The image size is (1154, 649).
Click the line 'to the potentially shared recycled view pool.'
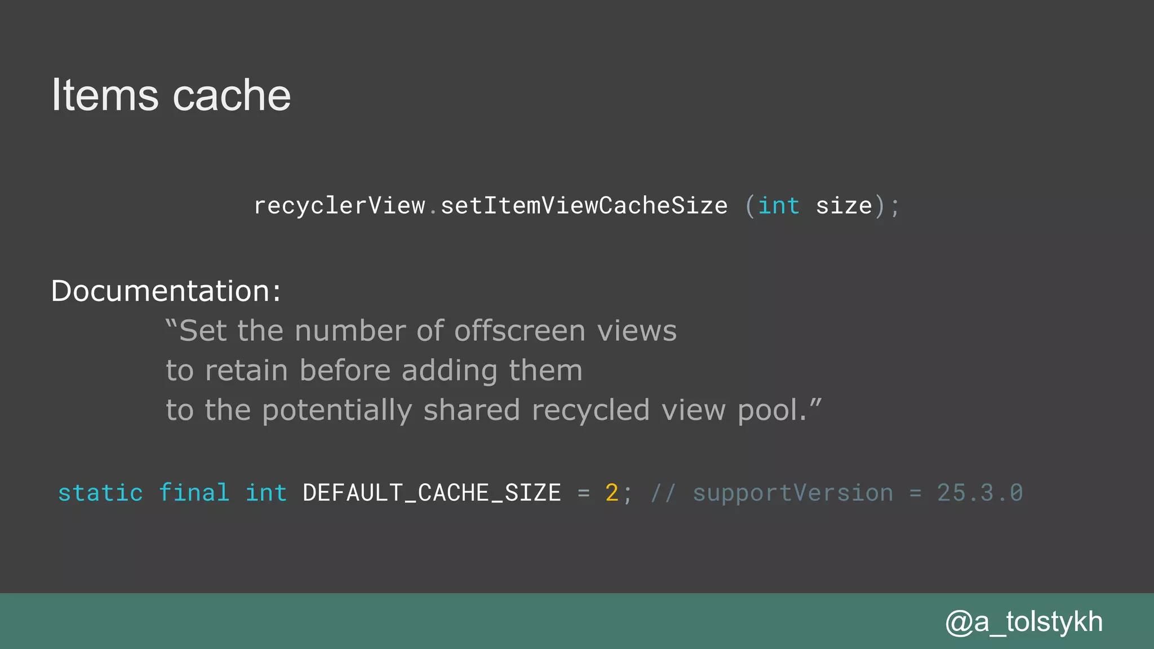pyautogui.click(x=494, y=410)
